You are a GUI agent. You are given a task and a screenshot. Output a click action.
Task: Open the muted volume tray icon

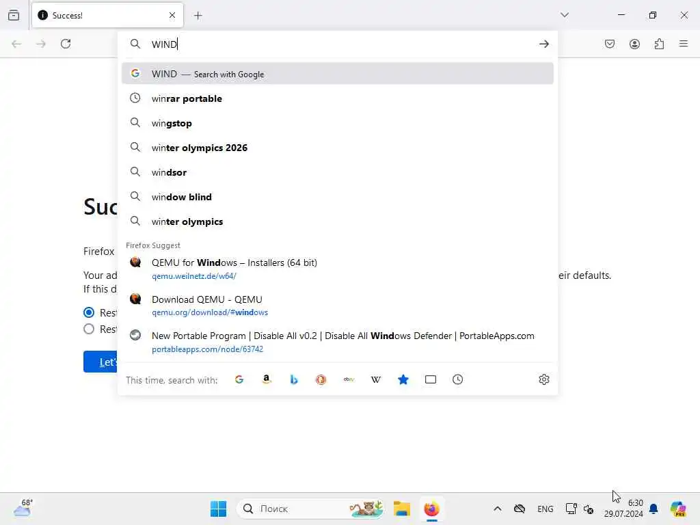(589, 509)
